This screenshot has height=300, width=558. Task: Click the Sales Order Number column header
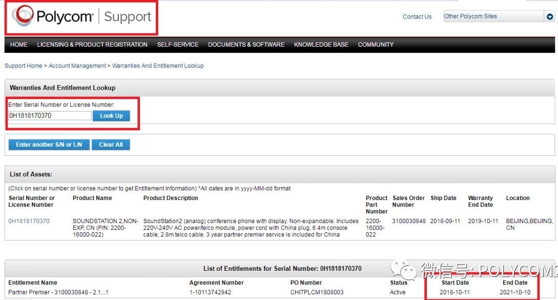[x=408, y=202]
